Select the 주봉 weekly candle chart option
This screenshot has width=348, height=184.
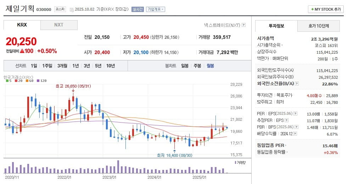tap(197, 66)
